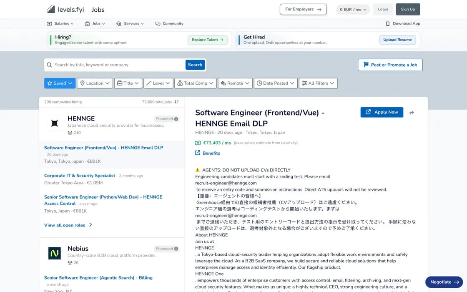Click the job search input field
The height and width of the screenshot is (292, 467).
119,65
